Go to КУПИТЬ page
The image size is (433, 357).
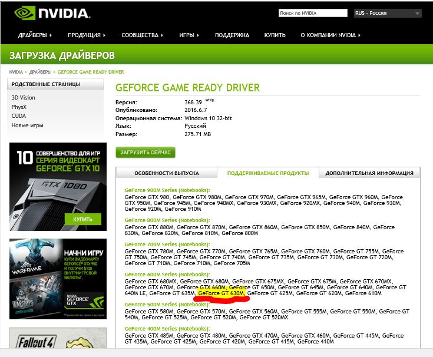point(275,35)
